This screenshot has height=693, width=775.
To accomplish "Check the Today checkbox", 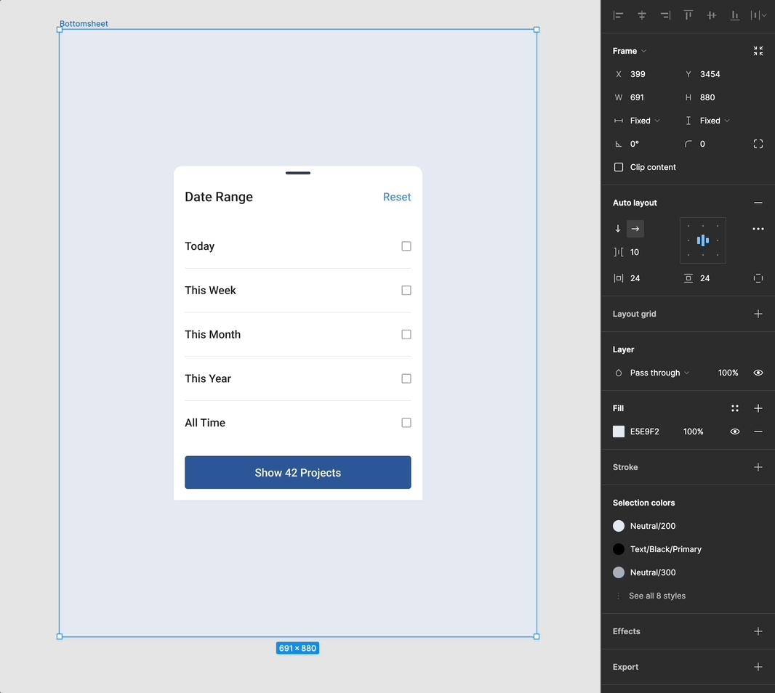I will (x=406, y=246).
